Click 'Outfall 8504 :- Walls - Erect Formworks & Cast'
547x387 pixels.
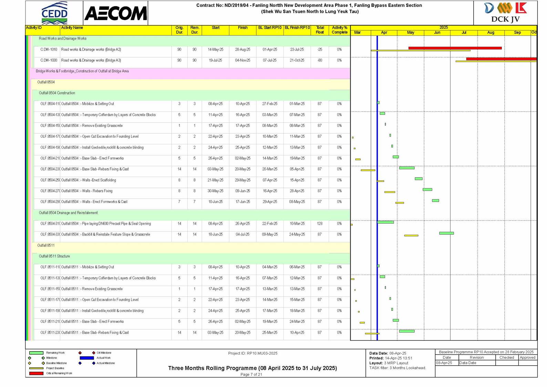click(x=94, y=202)
